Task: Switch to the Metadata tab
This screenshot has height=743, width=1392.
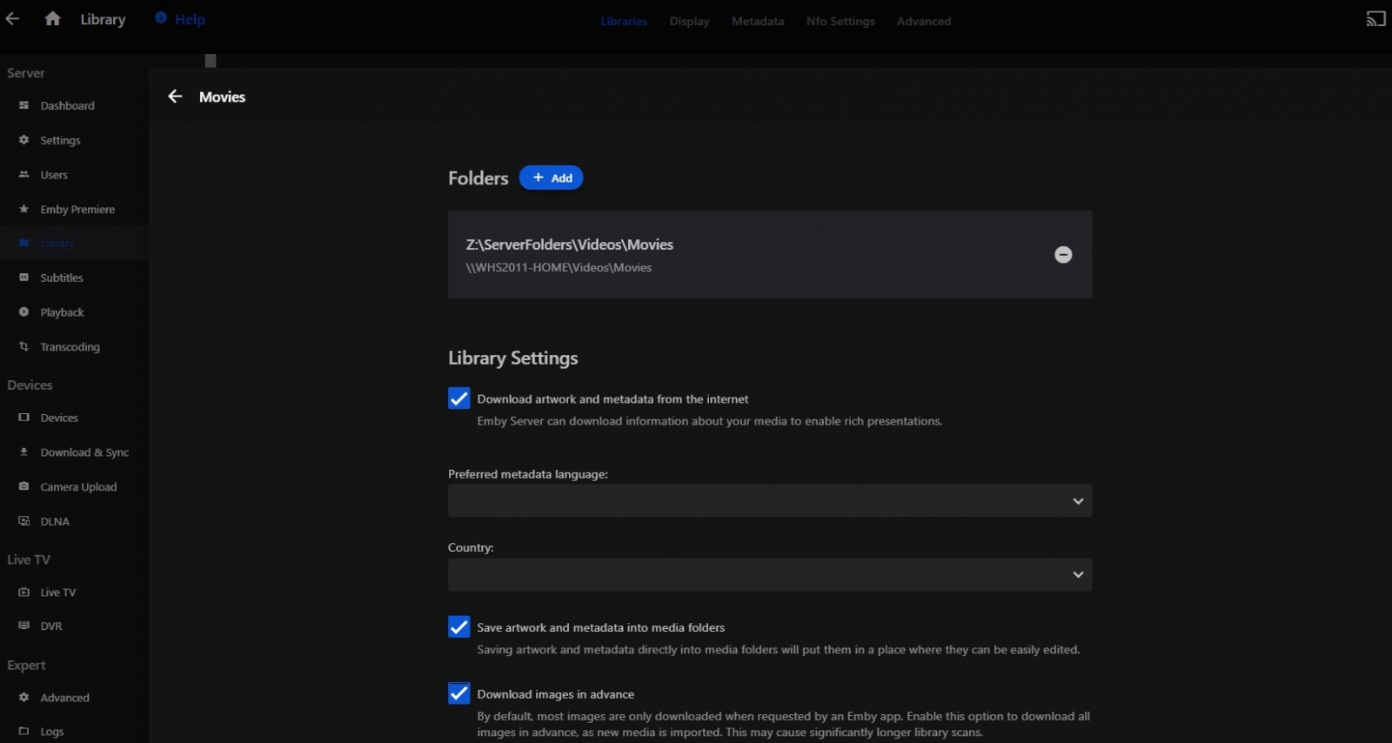Action: pos(758,21)
